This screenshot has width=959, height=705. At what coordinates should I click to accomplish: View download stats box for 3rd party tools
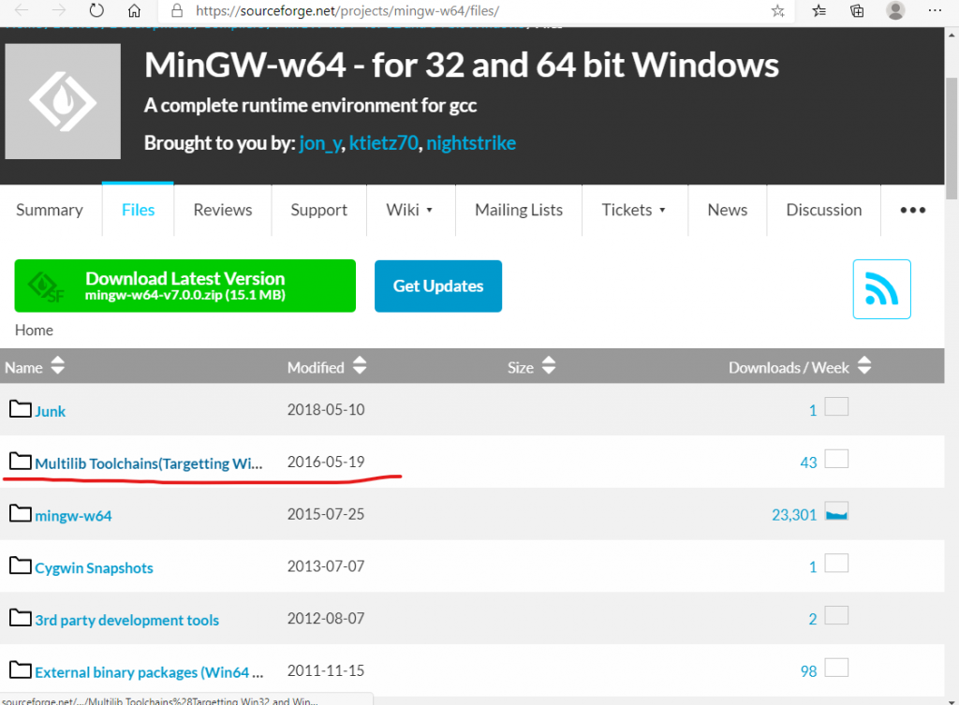836,615
